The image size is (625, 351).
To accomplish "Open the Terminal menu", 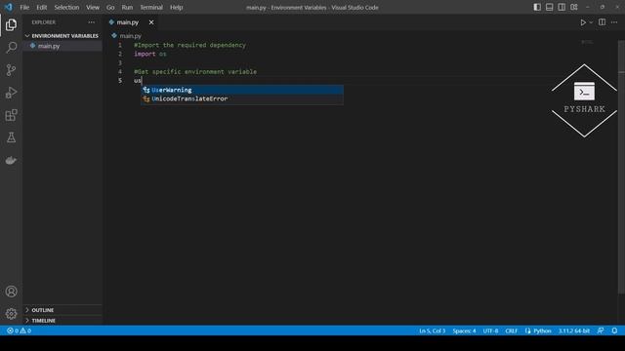I will point(151,7).
